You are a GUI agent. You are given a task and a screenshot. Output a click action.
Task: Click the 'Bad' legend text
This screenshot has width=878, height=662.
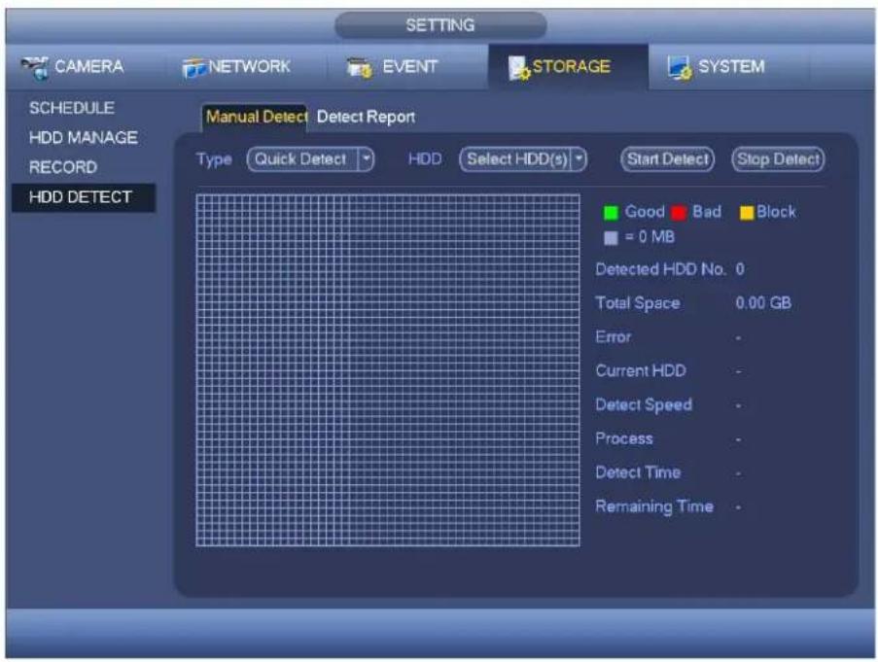click(707, 212)
